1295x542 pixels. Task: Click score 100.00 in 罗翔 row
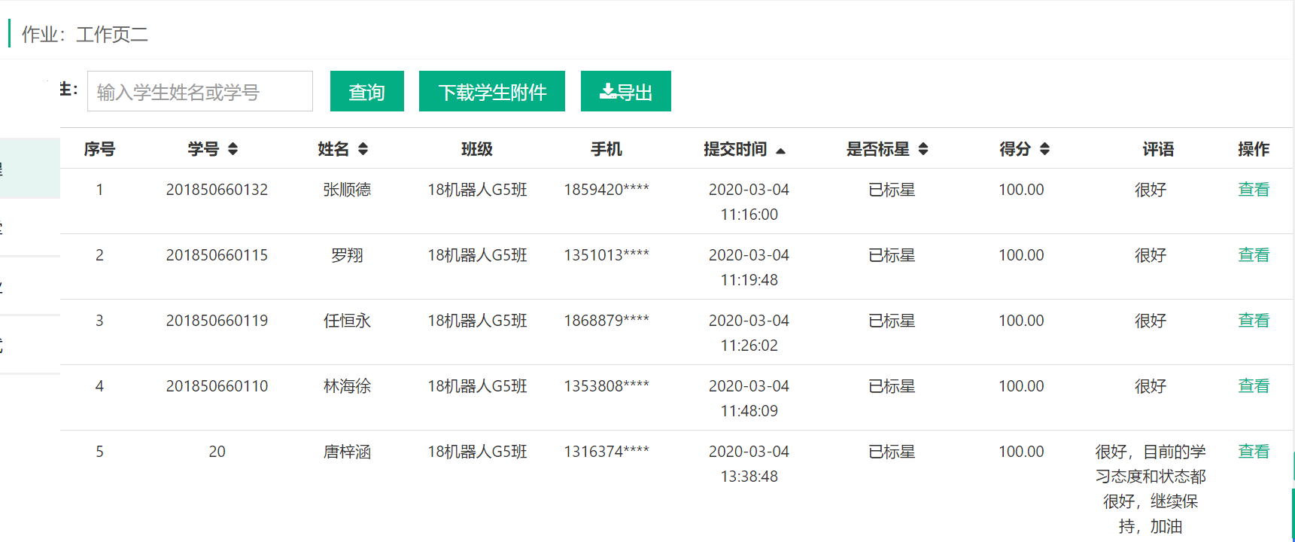click(1021, 255)
